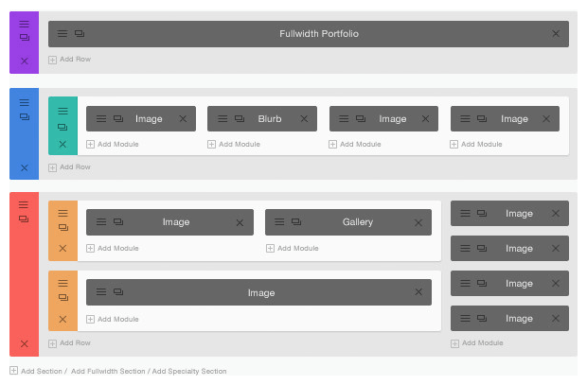Image resolution: width=587 pixels, height=385 pixels.
Task: Delete the Fullwidth Portfolio module
Action: coord(556,33)
